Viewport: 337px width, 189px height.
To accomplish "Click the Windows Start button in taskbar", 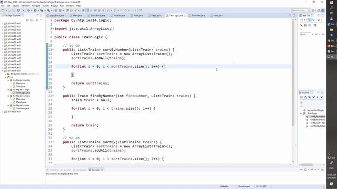I will (x=332, y=2).
